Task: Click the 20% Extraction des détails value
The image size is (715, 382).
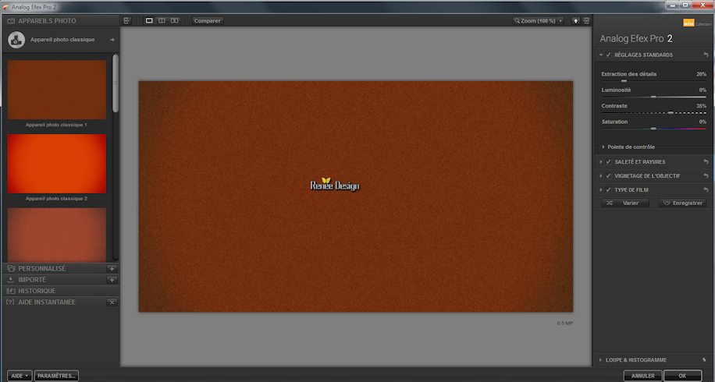Action: tap(701, 74)
